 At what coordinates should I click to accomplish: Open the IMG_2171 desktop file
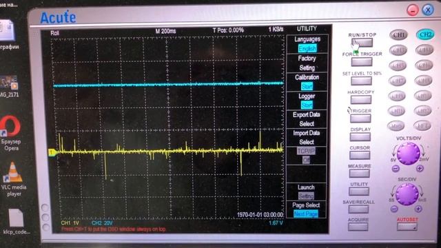(9, 87)
